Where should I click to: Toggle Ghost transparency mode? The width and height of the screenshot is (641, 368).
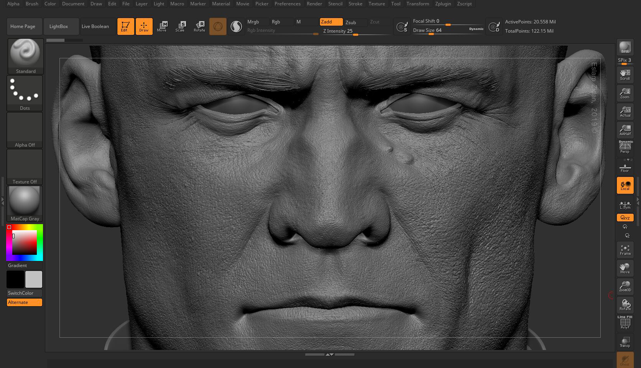pyautogui.click(x=625, y=360)
